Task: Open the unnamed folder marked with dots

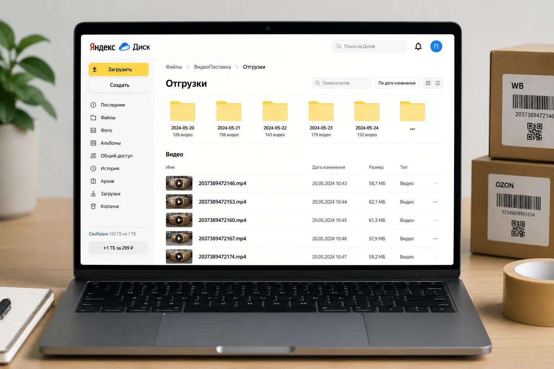Action: tap(412, 111)
